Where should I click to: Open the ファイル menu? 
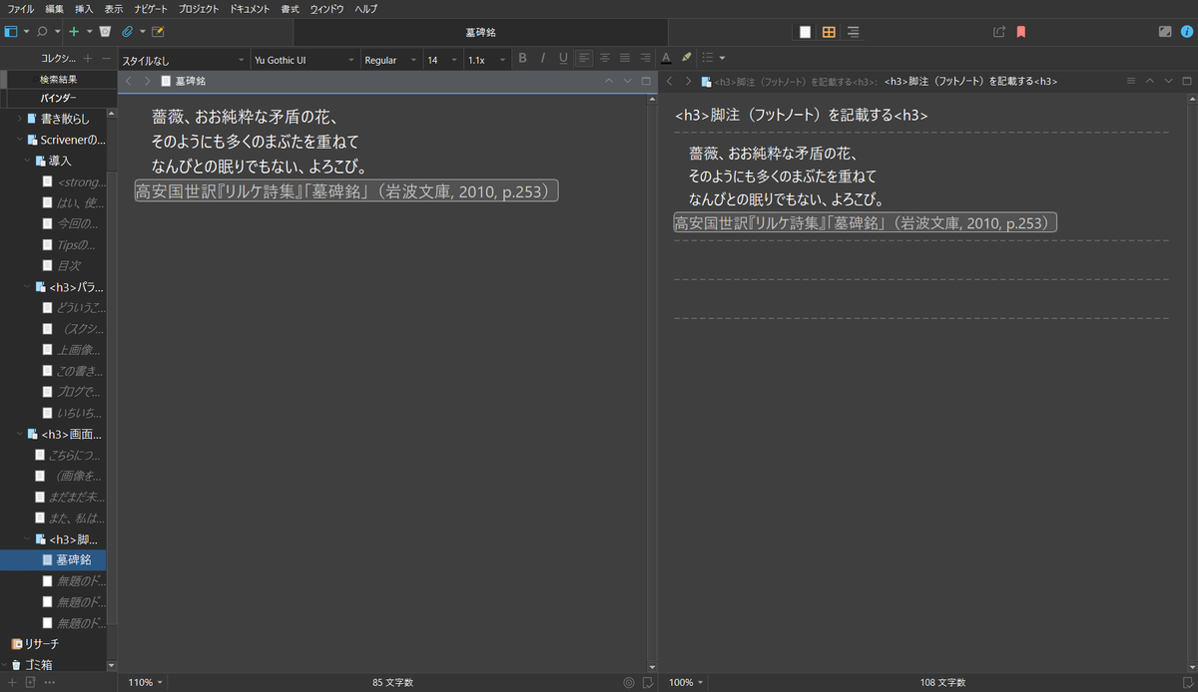21,8
